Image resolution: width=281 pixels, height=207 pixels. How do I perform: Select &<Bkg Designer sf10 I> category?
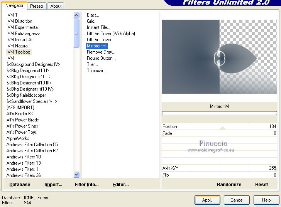(x=28, y=71)
